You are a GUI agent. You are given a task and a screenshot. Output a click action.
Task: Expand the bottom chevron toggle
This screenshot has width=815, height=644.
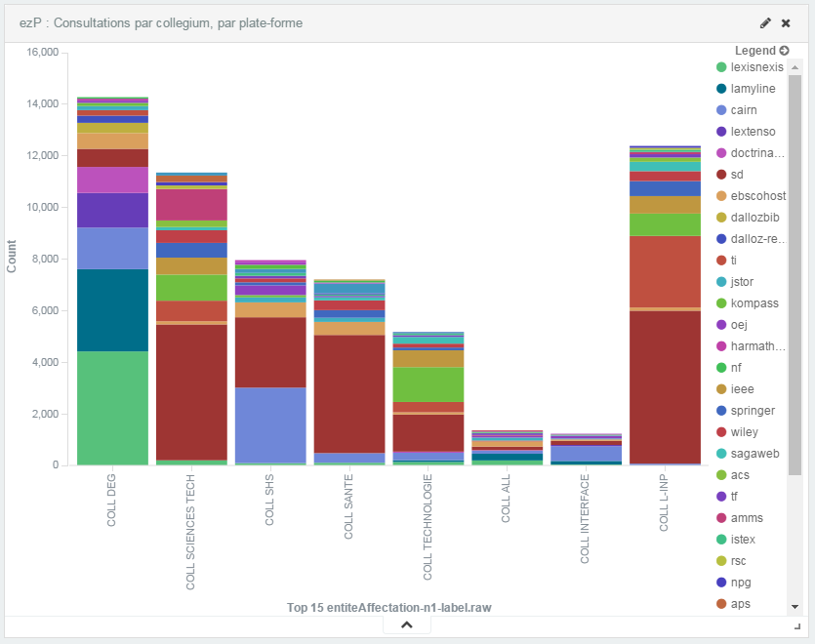(407, 625)
